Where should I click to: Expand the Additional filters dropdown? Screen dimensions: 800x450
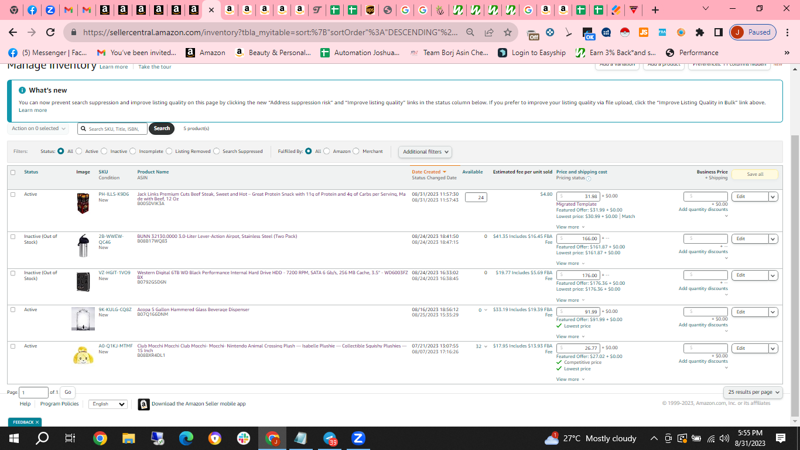tap(425, 152)
